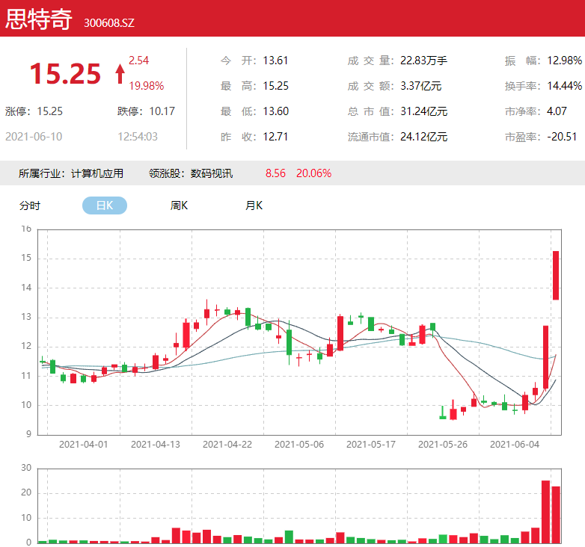Open the 月K monthly chart tab
Viewport: 585px width, 547px height.
(254, 205)
